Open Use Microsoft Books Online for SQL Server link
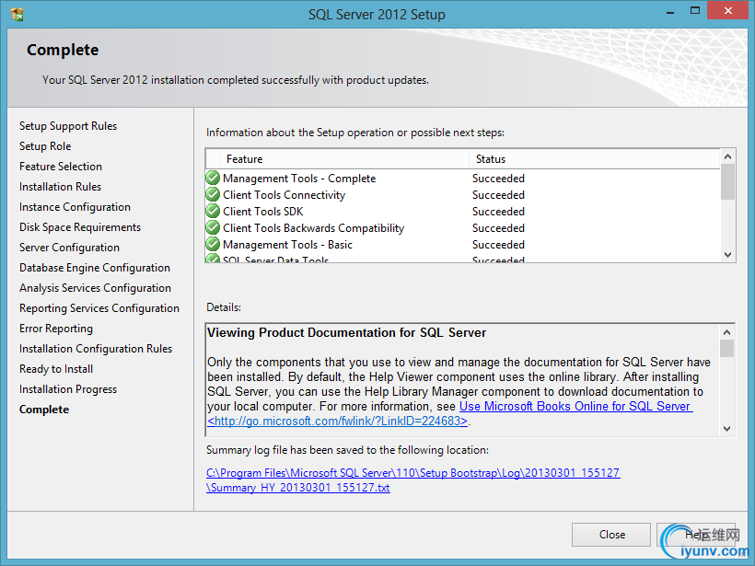The height and width of the screenshot is (566, 755). tap(575, 406)
